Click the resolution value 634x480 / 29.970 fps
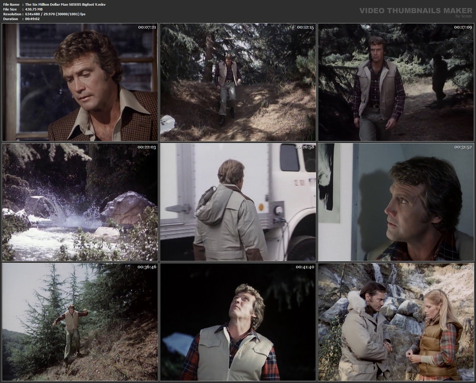Viewport: 476px width, 383px height. (x=55, y=14)
